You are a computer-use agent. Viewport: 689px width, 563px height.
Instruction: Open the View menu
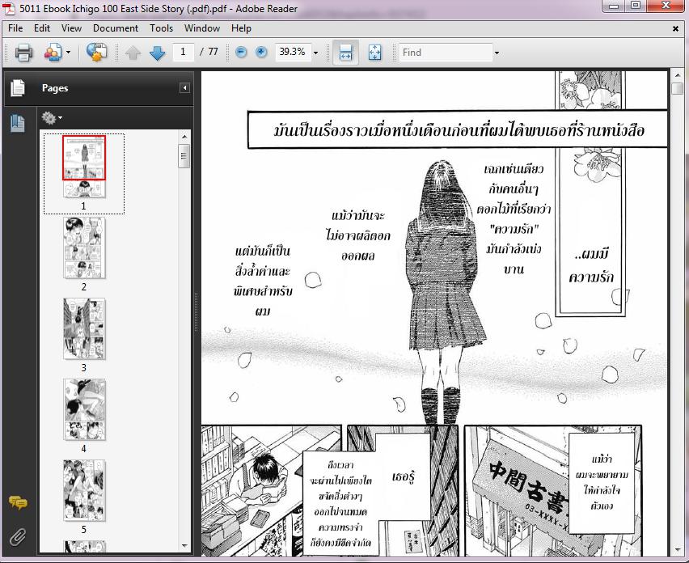pos(71,28)
